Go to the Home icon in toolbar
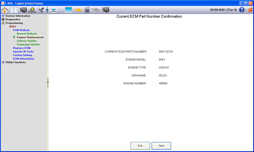This screenshot has height=152, width=254. click(x=5, y=10)
